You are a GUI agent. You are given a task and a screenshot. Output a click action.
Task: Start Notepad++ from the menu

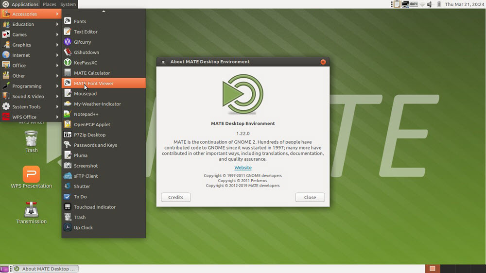click(86, 114)
